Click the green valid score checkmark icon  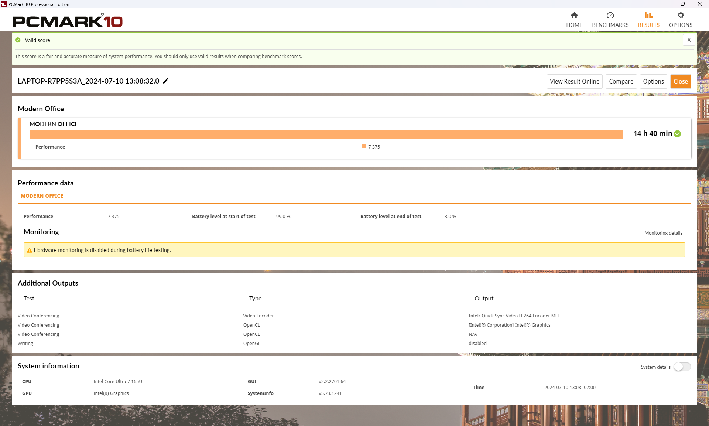pyautogui.click(x=18, y=40)
